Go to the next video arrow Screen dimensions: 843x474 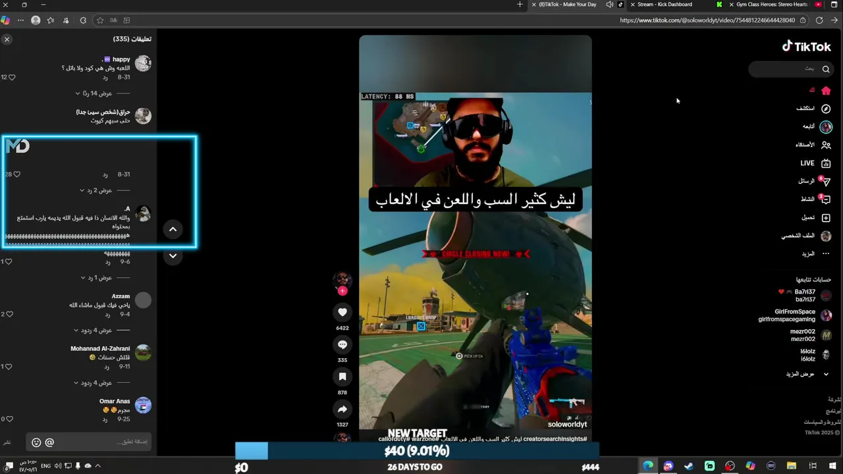(x=173, y=255)
